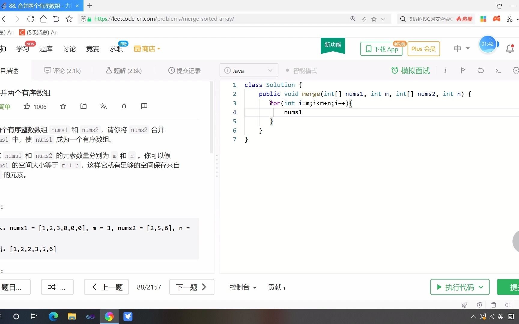Switch to the 评论 (2.1k) comments tab

pyautogui.click(x=62, y=70)
